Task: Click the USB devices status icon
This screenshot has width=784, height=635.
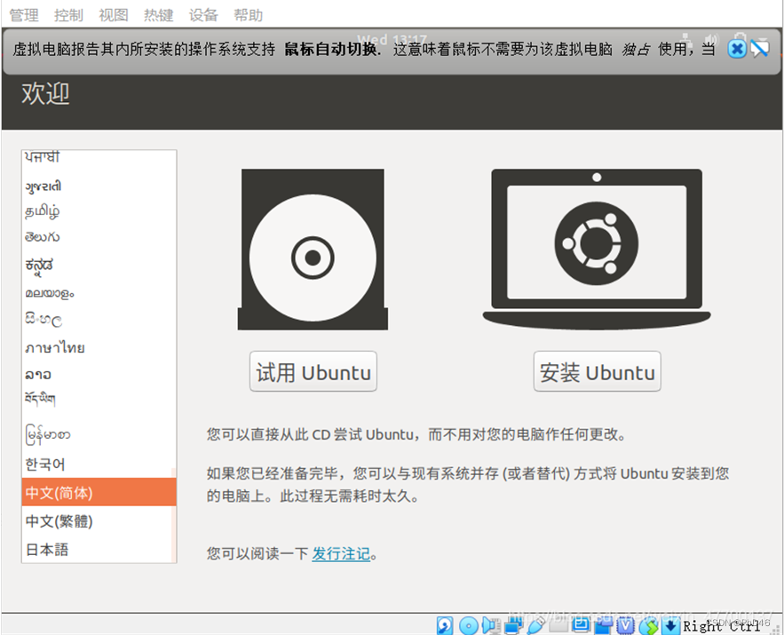Action: coord(535,625)
